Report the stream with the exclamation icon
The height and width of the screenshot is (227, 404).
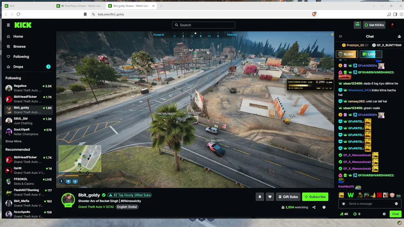324,207
